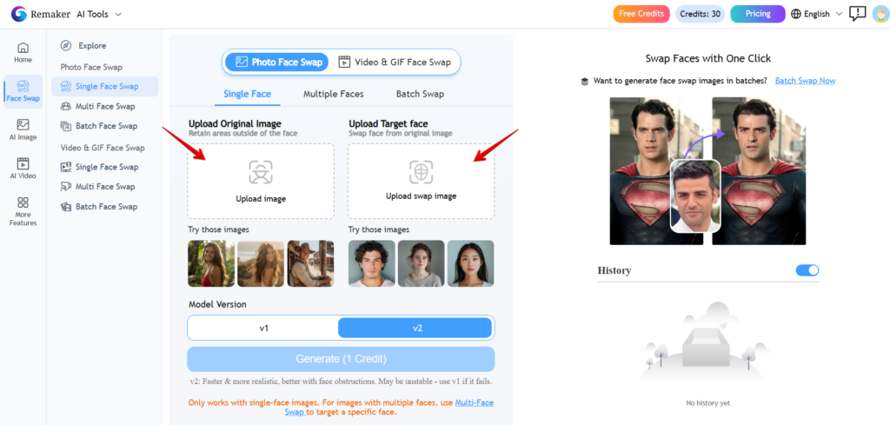Image resolution: width=890 pixels, height=425 pixels.
Task: Select the Face Swap sidebar icon
Action: 23,86
